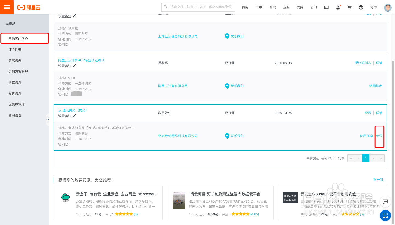Open 详情 for ACP认证考试

tap(379, 63)
